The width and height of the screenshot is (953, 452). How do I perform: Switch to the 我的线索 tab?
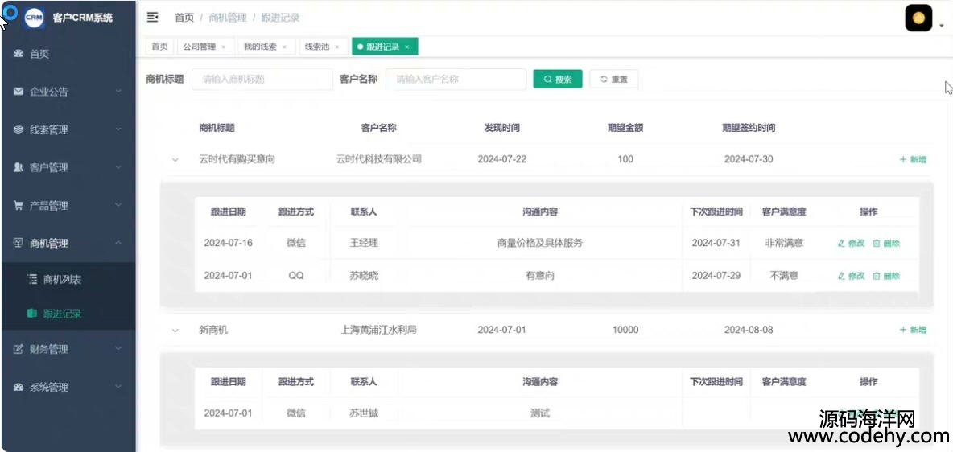(x=260, y=47)
